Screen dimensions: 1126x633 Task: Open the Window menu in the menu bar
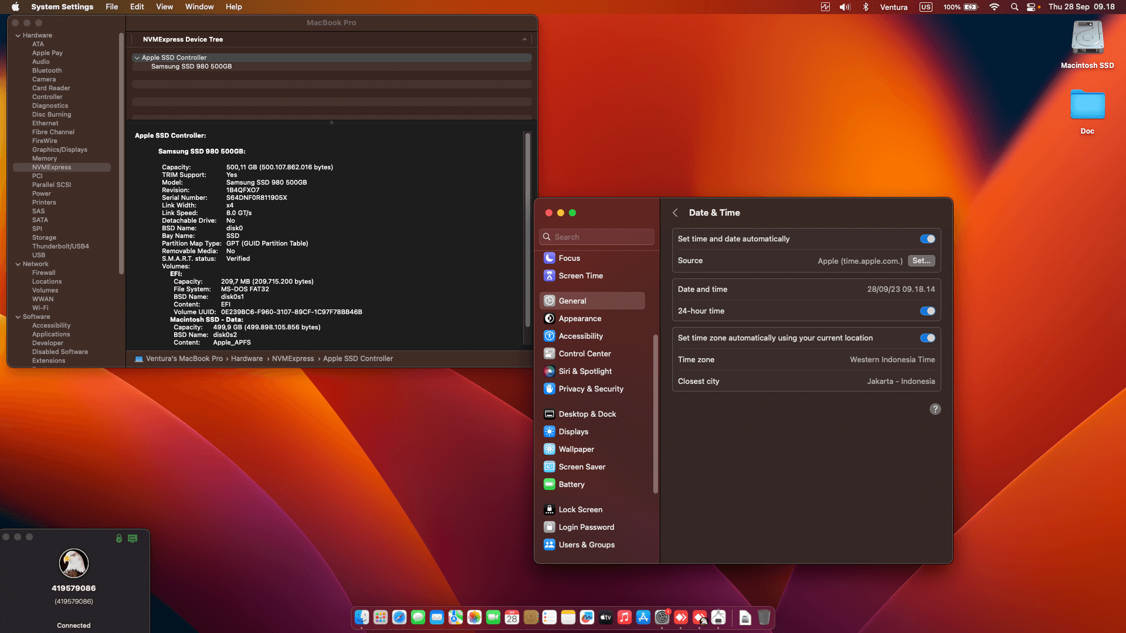pos(199,6)
